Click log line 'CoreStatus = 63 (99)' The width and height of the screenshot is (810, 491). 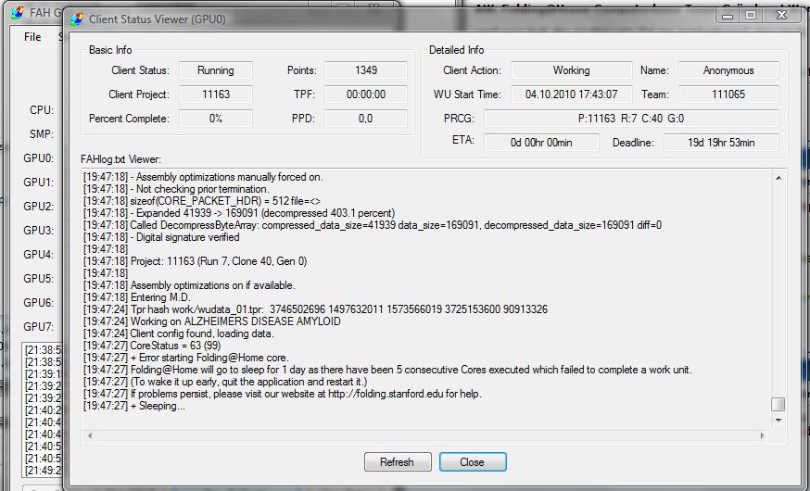(x=152, y=346)
